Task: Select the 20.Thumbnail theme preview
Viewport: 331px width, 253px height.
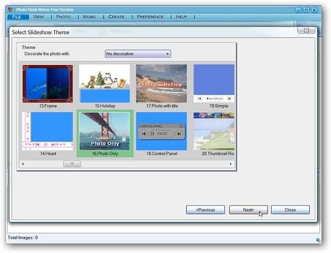Action: (214, 131)
